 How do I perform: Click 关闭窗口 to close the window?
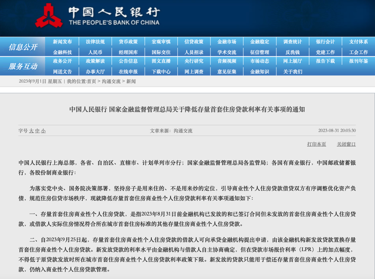pyautogui.click(x=346, y=144)
